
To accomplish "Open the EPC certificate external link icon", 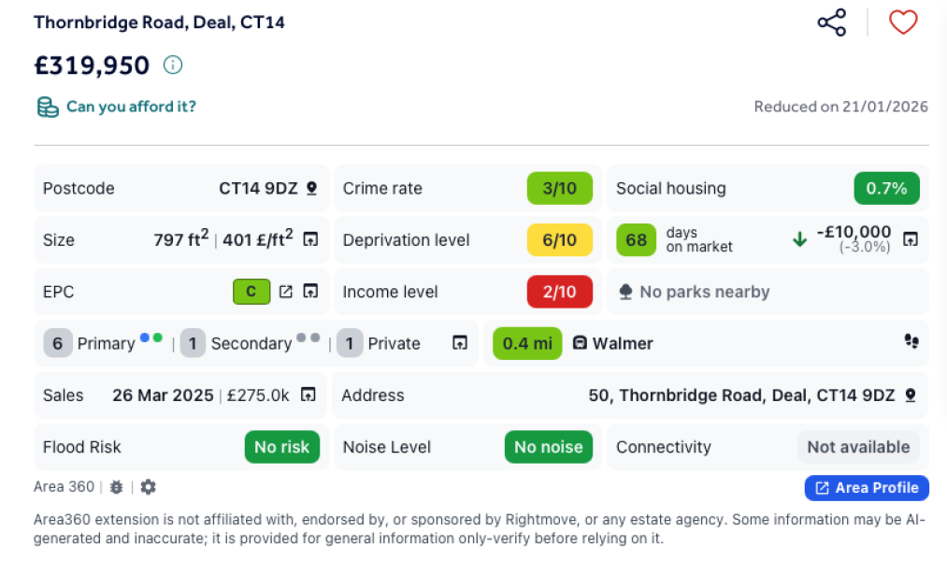I will (x=286, y=292).
